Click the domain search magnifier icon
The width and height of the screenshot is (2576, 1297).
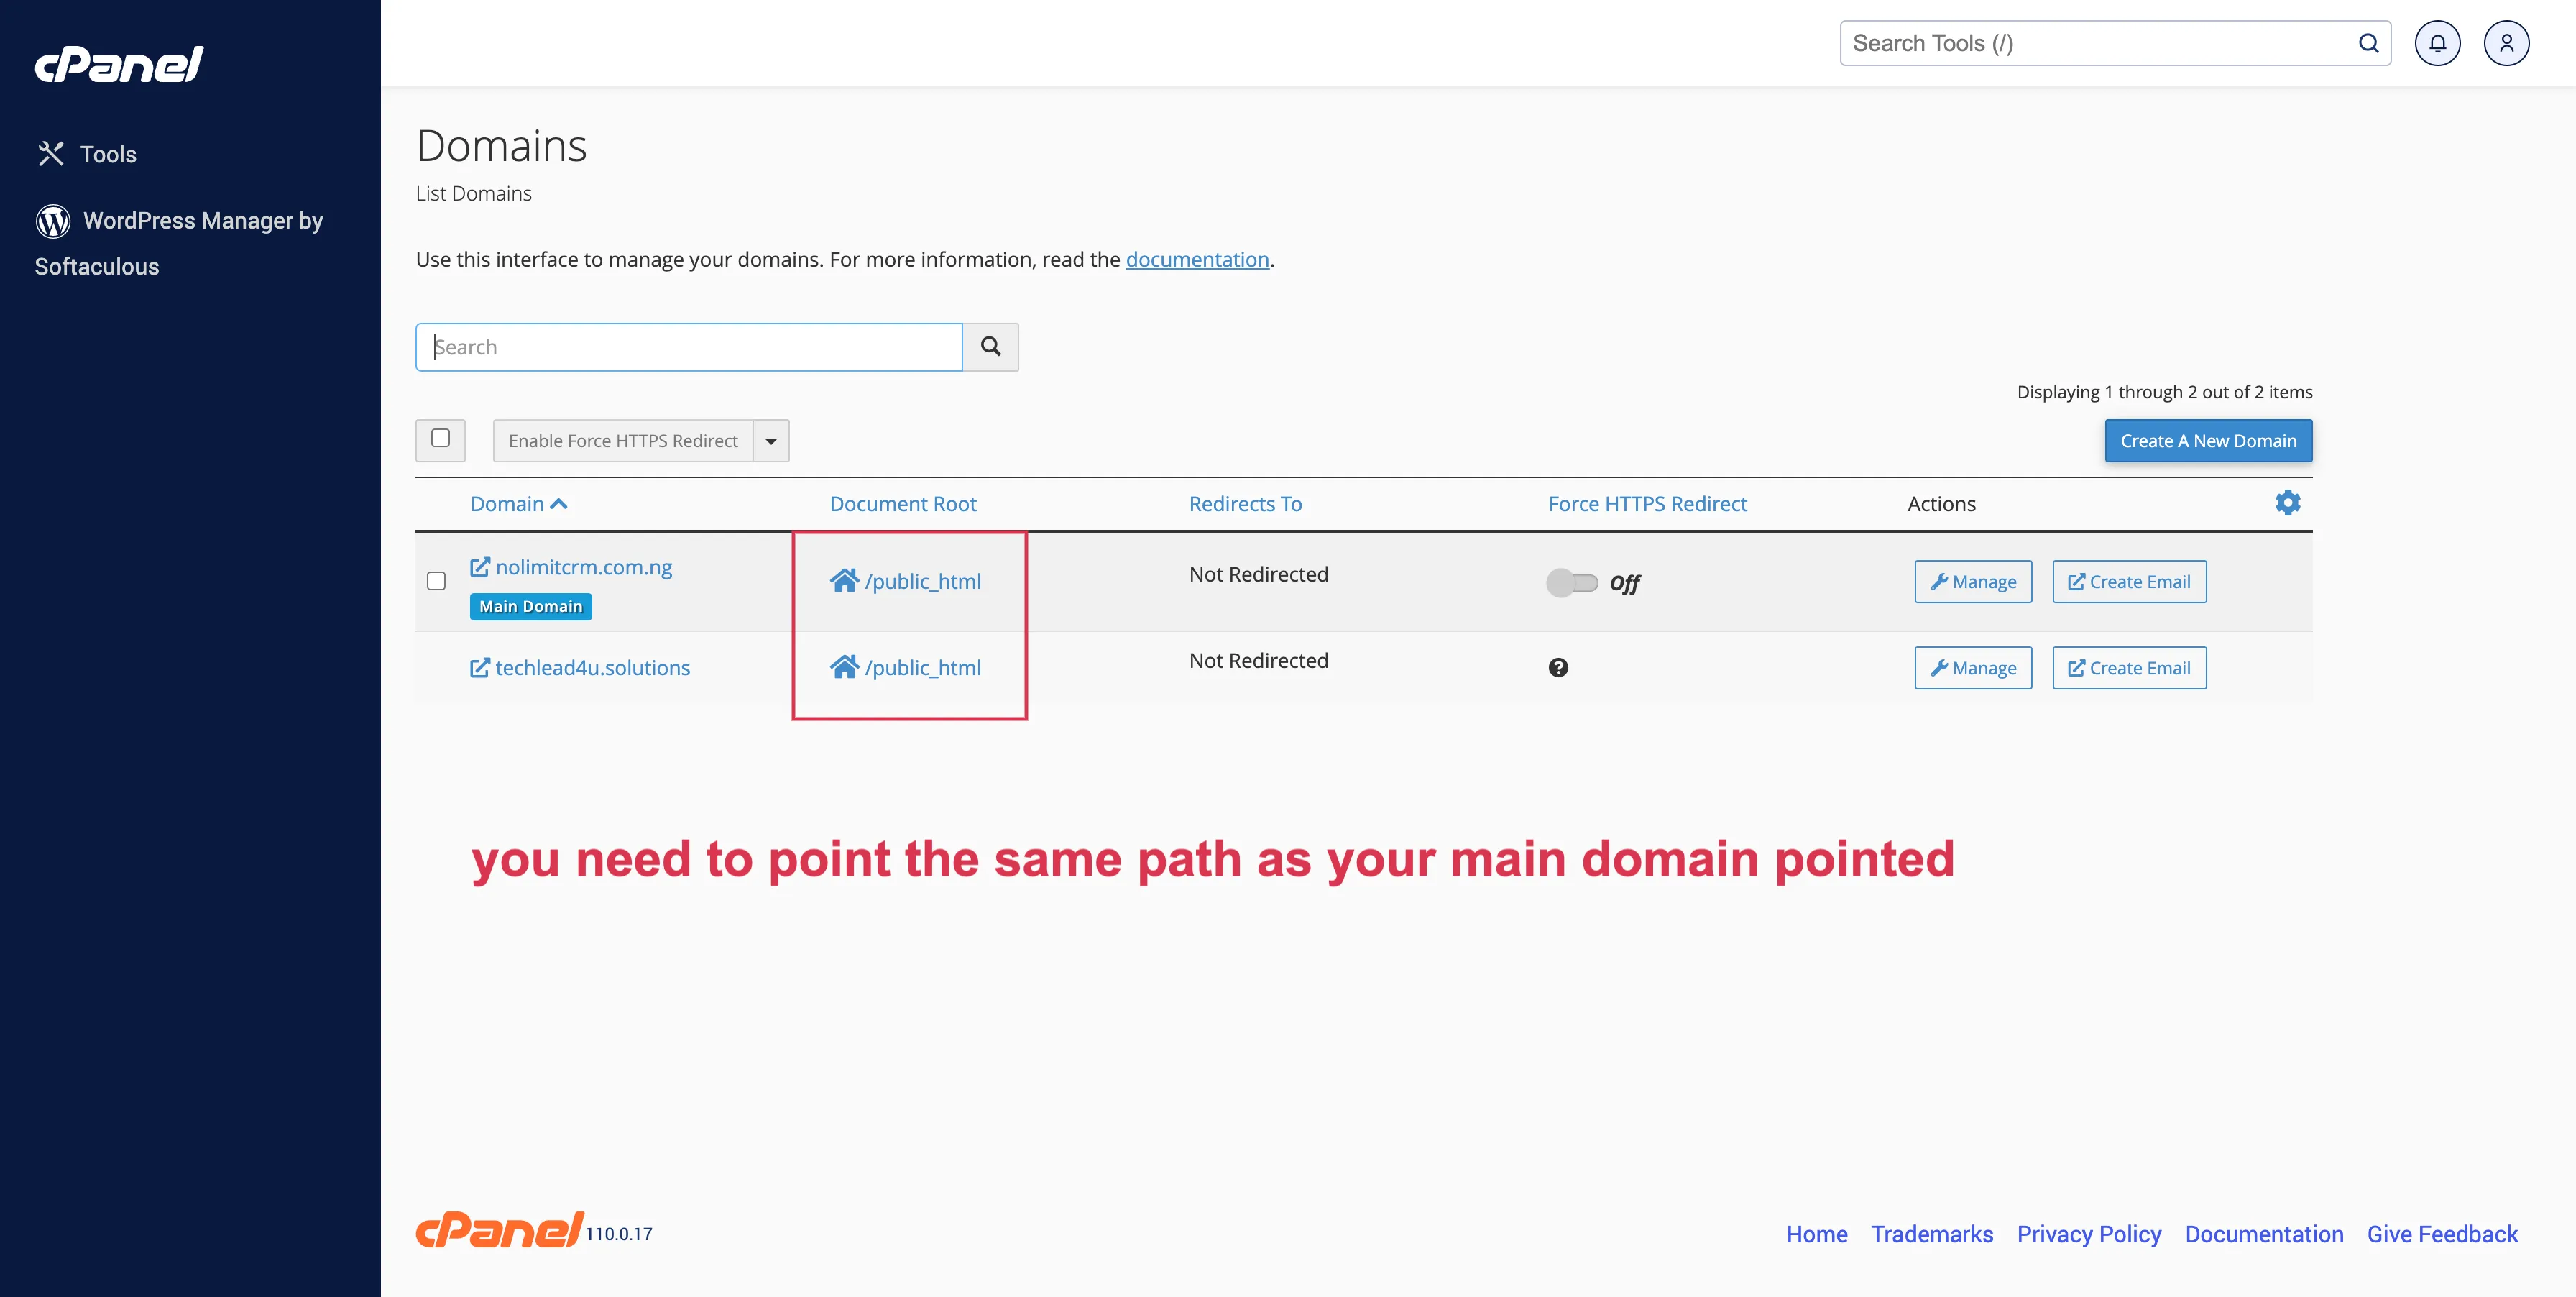[x=991, y=346]
